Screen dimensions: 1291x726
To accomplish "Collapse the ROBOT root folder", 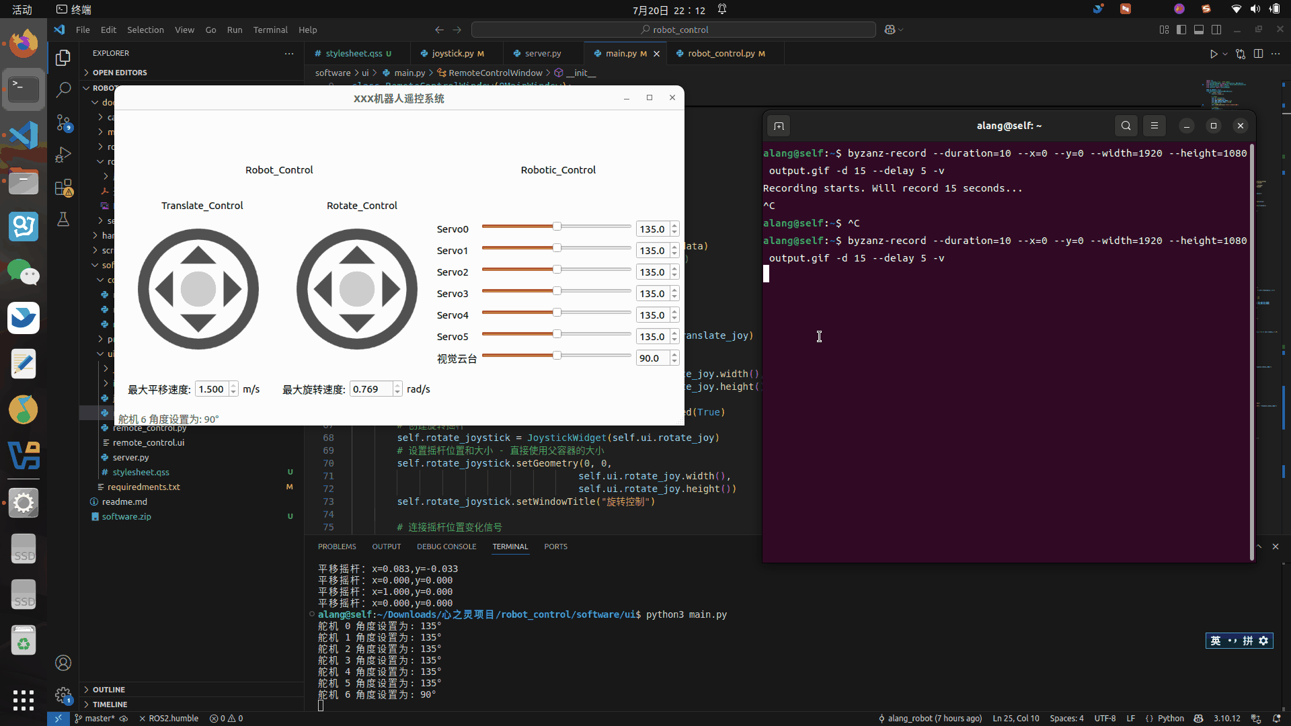I will tap(86, 88).
